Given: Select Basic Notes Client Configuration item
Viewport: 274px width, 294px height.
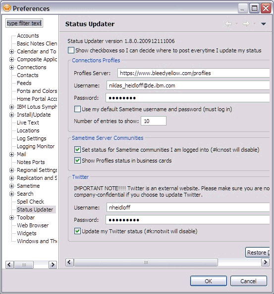Looking at the screenshot, I should tap(37, 43).
